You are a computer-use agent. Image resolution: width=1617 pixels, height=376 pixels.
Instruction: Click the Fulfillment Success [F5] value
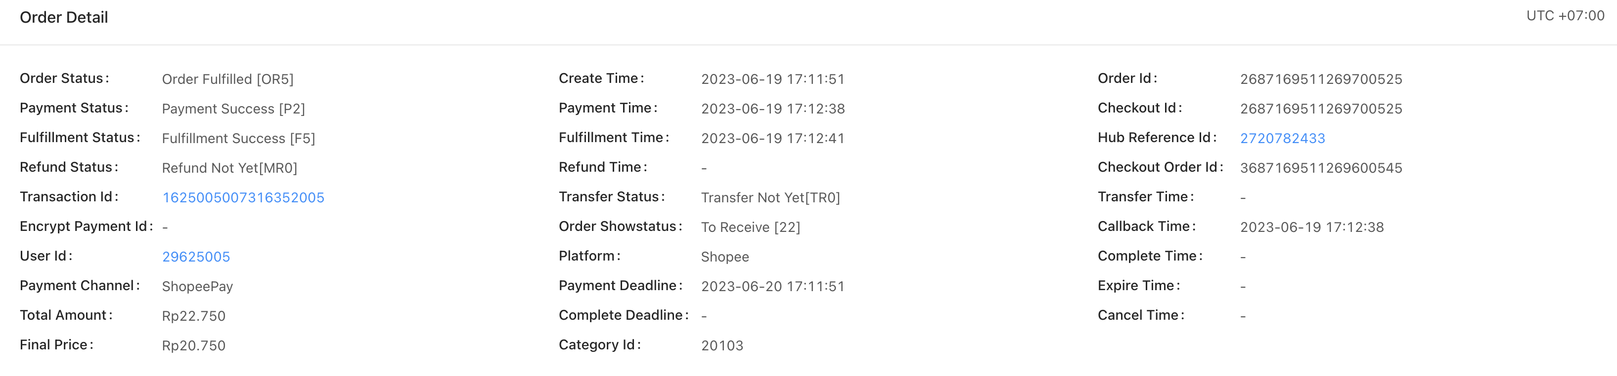point(238,138)
